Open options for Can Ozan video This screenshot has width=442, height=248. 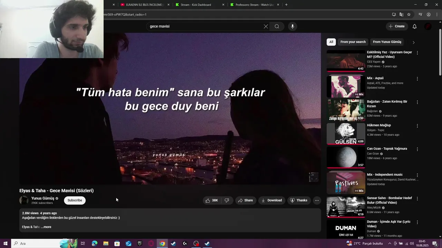pos(417,149)
